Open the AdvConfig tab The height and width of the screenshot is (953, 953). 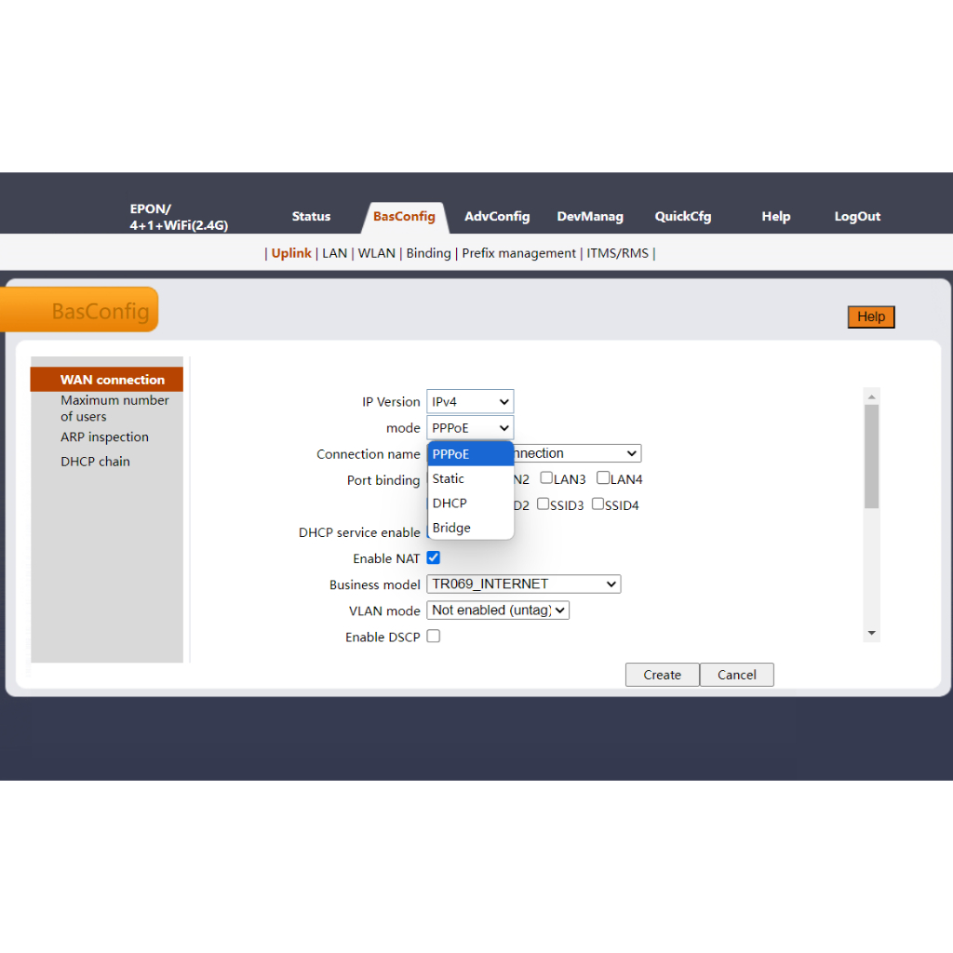pos(497,217)
